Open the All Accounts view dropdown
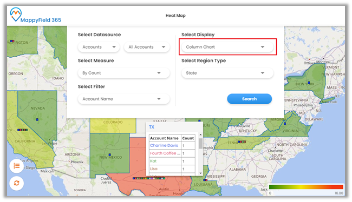Screen dimensions: 352x202 147,47
